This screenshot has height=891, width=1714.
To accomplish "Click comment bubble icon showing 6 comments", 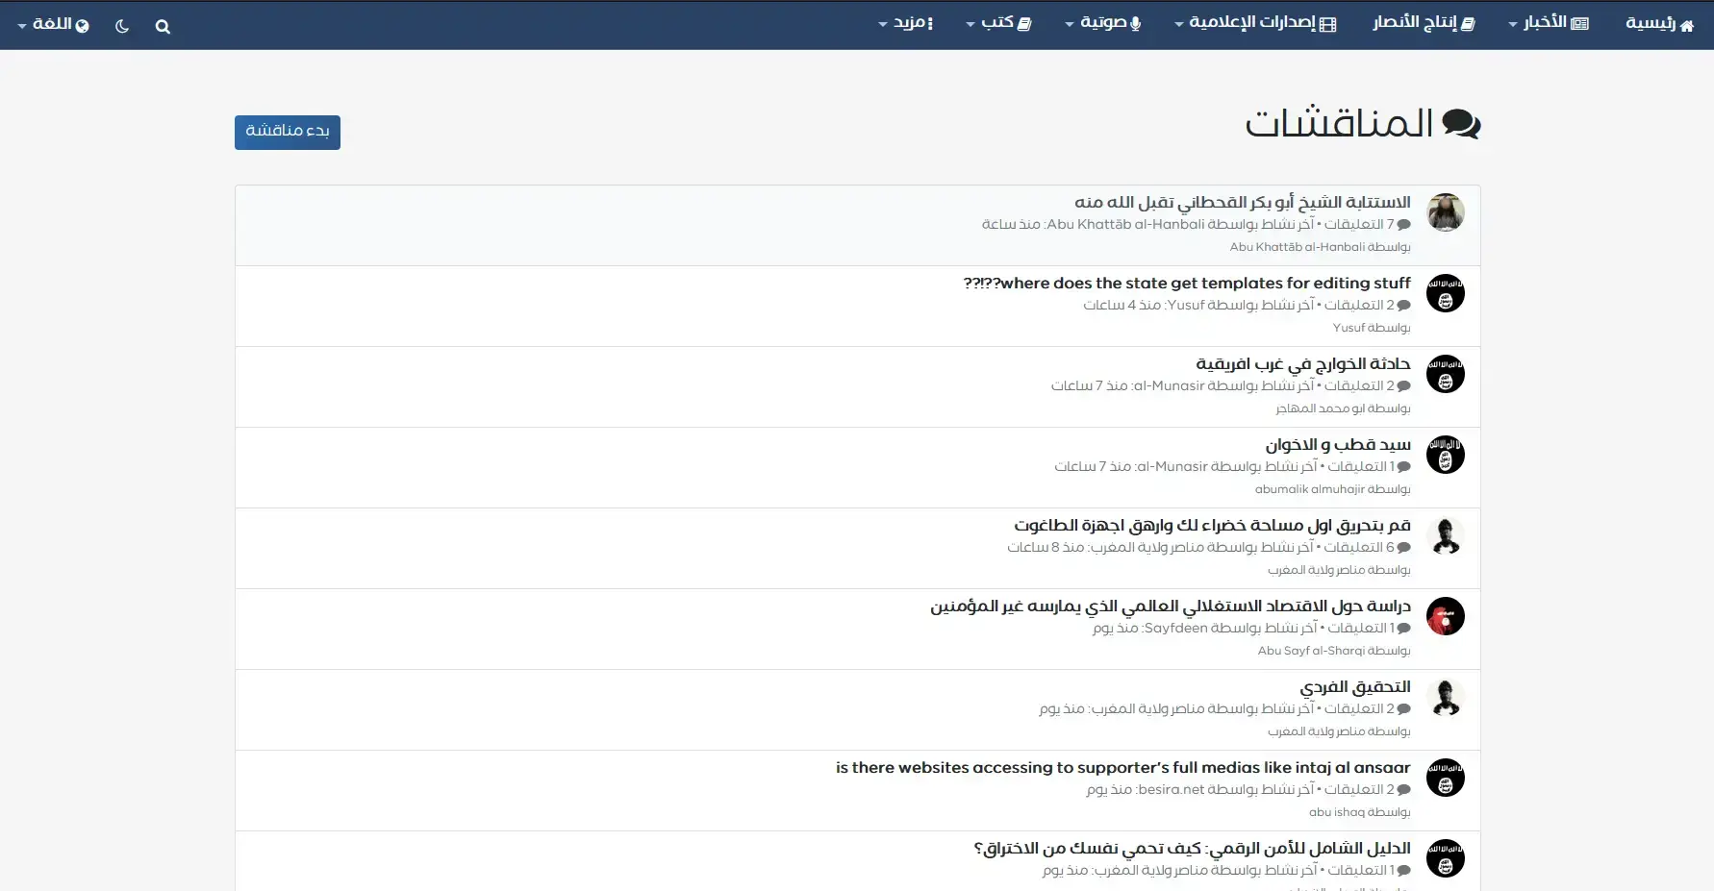I will tap(1403, 548).
